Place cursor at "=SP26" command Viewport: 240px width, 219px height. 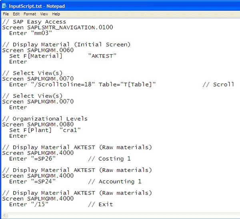pos(43,159)
